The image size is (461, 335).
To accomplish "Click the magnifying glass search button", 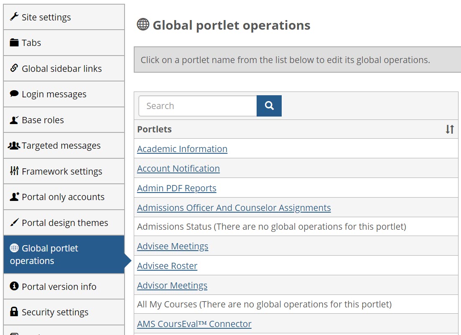I will click(x=269, y=106).
